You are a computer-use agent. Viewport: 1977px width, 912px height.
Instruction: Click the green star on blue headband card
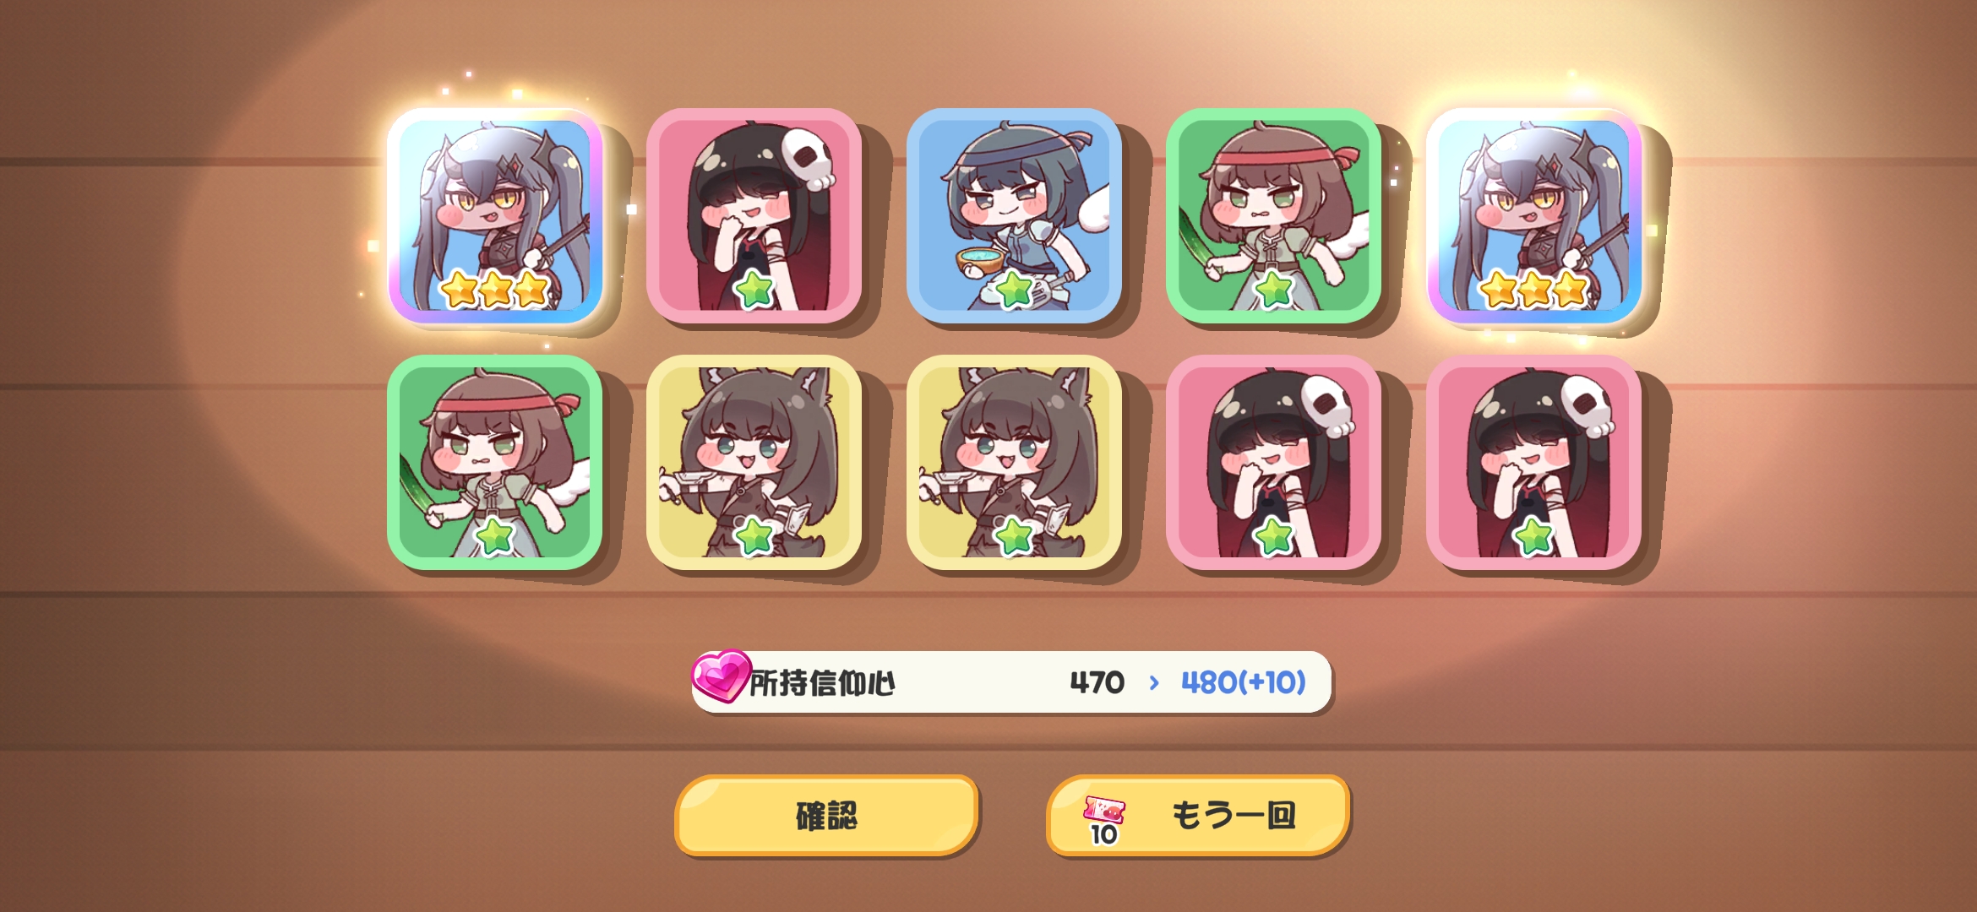(x=1014, y=290)
